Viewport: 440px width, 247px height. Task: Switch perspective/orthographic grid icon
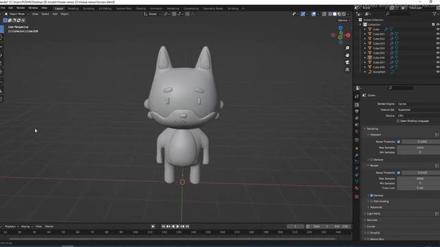click(347, 69)
